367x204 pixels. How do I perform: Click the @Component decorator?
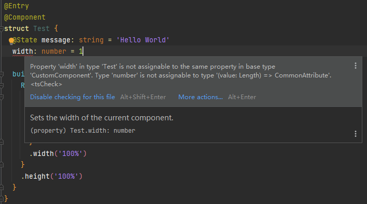click(25, 17)
